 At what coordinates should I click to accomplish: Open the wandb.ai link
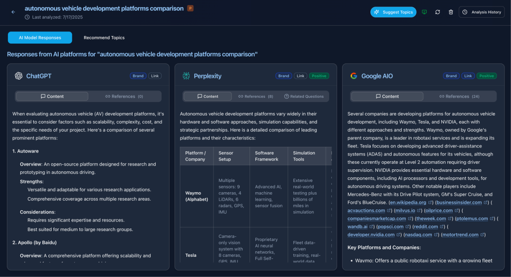pyautogui.click(x=358, y=226)
